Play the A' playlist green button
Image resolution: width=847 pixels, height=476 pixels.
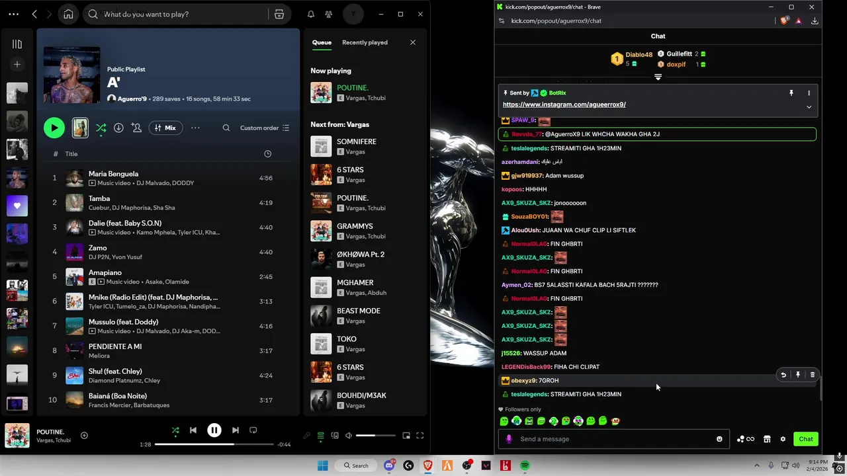[x=54, y=128]
